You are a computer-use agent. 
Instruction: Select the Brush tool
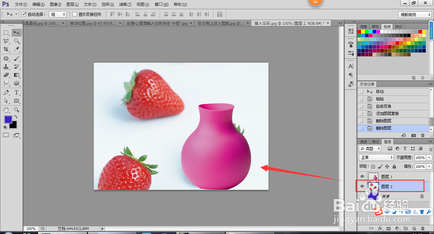pyautogui.click(x=17, y=59)
